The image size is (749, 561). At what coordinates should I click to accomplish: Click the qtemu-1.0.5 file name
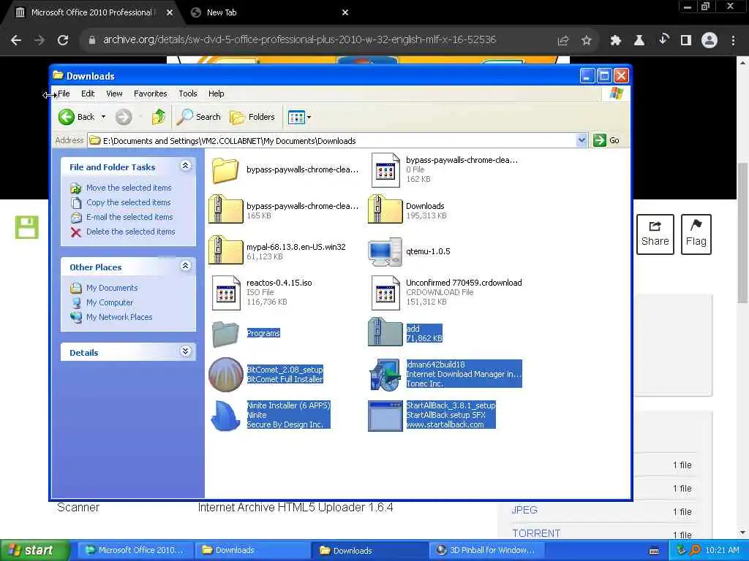pos(428,251)
